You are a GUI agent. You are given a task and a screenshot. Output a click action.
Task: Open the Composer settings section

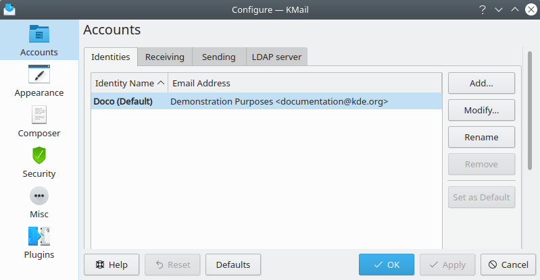[39, 115]
